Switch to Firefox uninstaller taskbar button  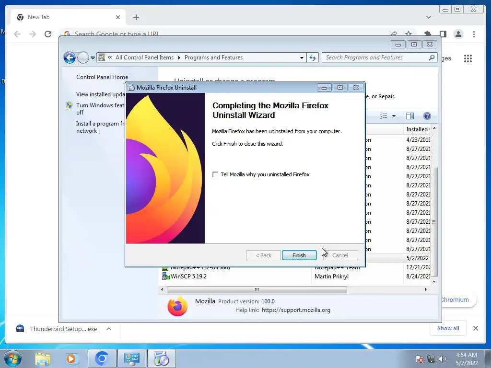(162, 358)
